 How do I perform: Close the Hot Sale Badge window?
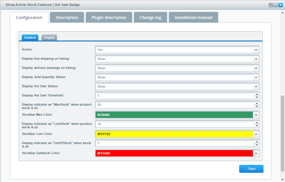280,5
